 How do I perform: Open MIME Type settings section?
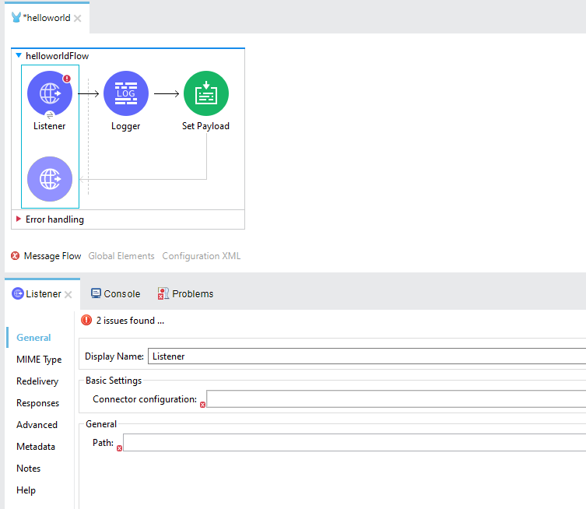pyautogui.click(x=39, y=360)
